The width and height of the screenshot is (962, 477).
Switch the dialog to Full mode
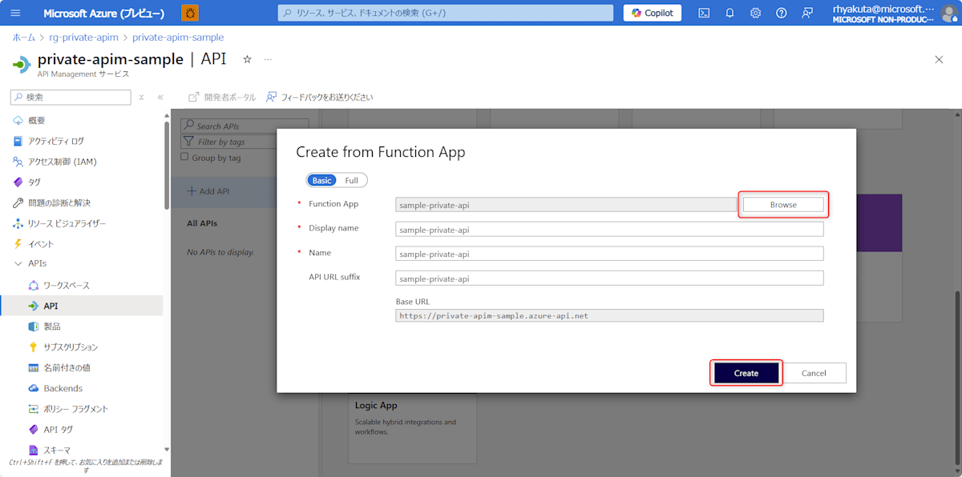click(352, 180)
